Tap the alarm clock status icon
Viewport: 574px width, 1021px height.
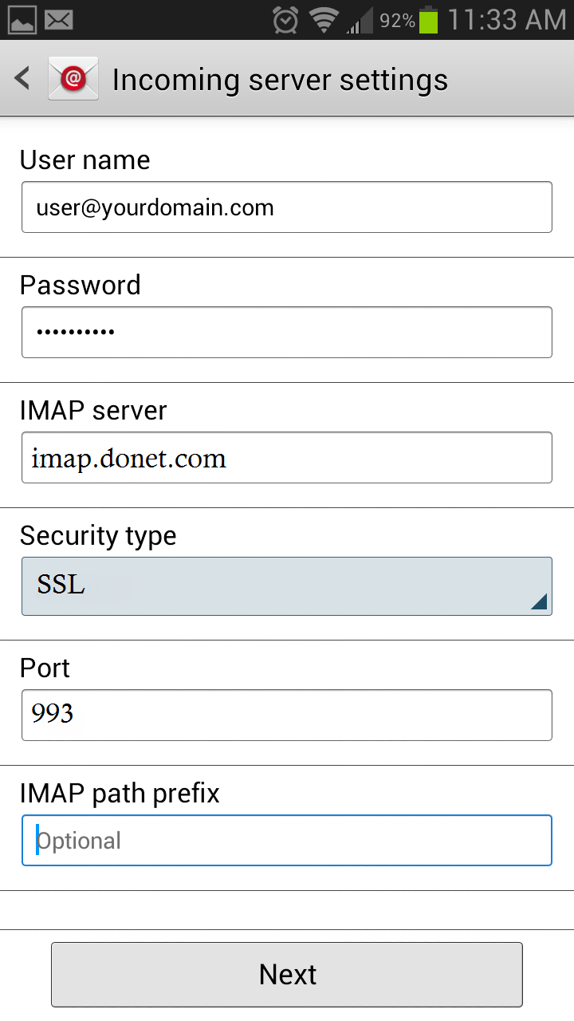(x=285, y=20)
